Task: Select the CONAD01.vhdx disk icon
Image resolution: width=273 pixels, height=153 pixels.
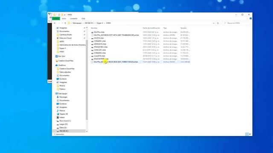Action: coord(92,41)
